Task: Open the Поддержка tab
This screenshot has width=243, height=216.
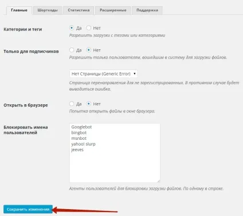Action: tap(147, 10)
